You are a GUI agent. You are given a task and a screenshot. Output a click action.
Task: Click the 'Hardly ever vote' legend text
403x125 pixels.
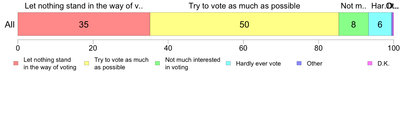pos(258,64)
